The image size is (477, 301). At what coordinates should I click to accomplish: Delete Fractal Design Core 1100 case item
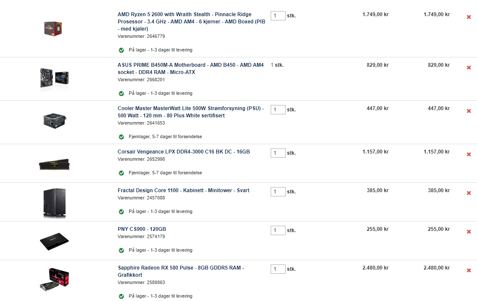[x=469, y=193]
